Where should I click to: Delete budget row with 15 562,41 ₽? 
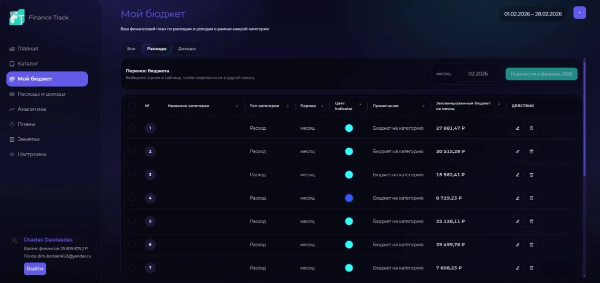click(x=531, y=175)
